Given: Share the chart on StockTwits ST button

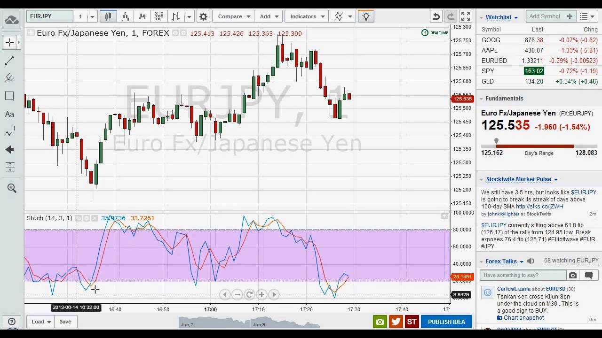Looking at the screenshot, I should 412,322.
